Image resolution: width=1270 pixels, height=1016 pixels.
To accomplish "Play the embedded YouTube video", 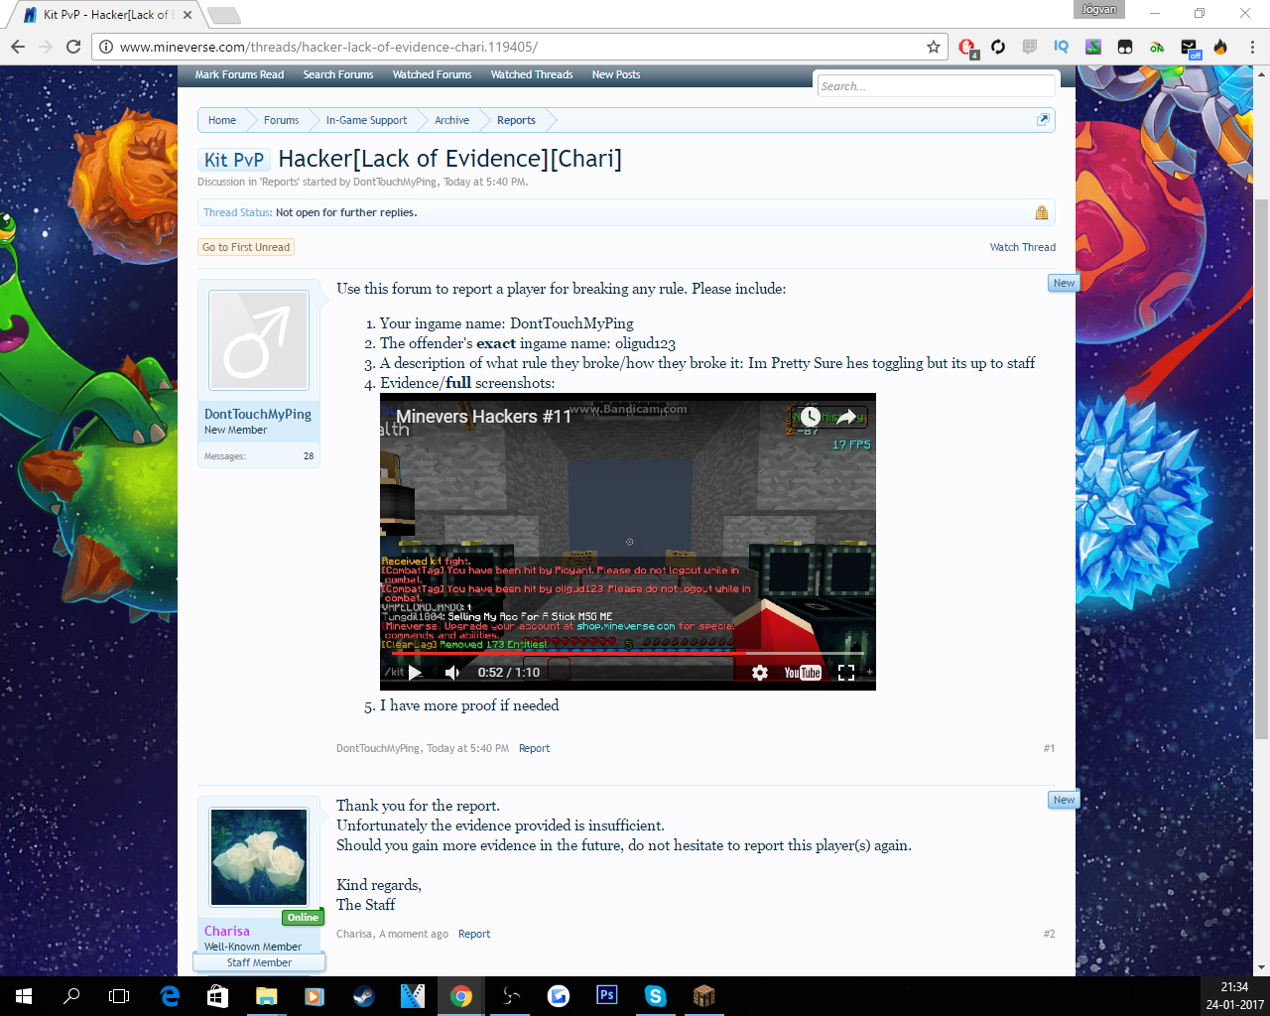I will coord(415,673).
